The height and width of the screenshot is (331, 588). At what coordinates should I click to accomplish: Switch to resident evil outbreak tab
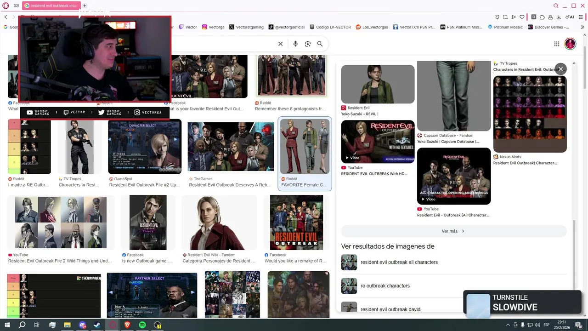point(51,6)
